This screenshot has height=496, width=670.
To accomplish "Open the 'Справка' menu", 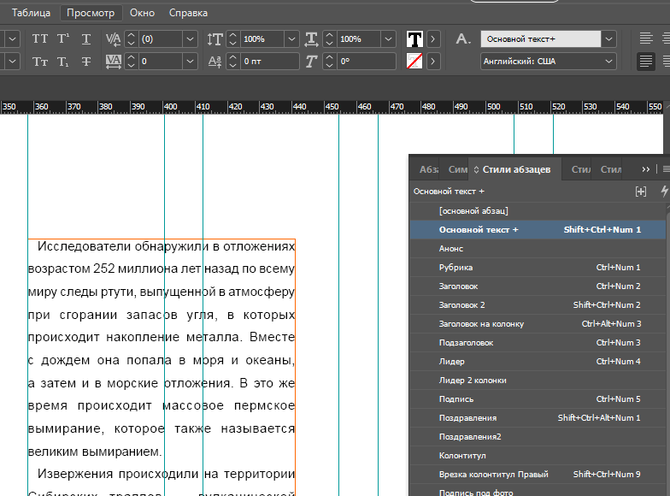I will coord(188,13).
